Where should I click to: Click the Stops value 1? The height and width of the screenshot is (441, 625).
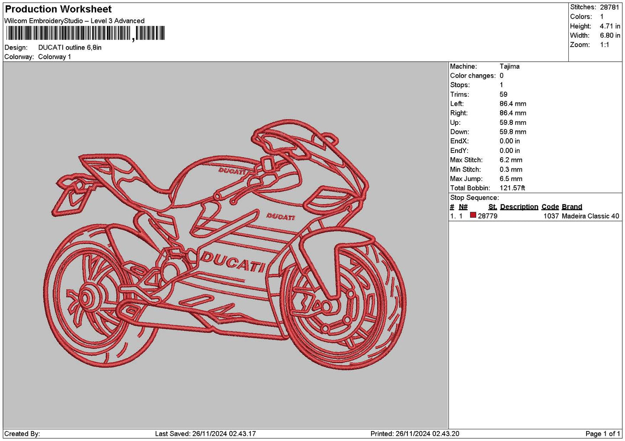(x=501, y=85)
